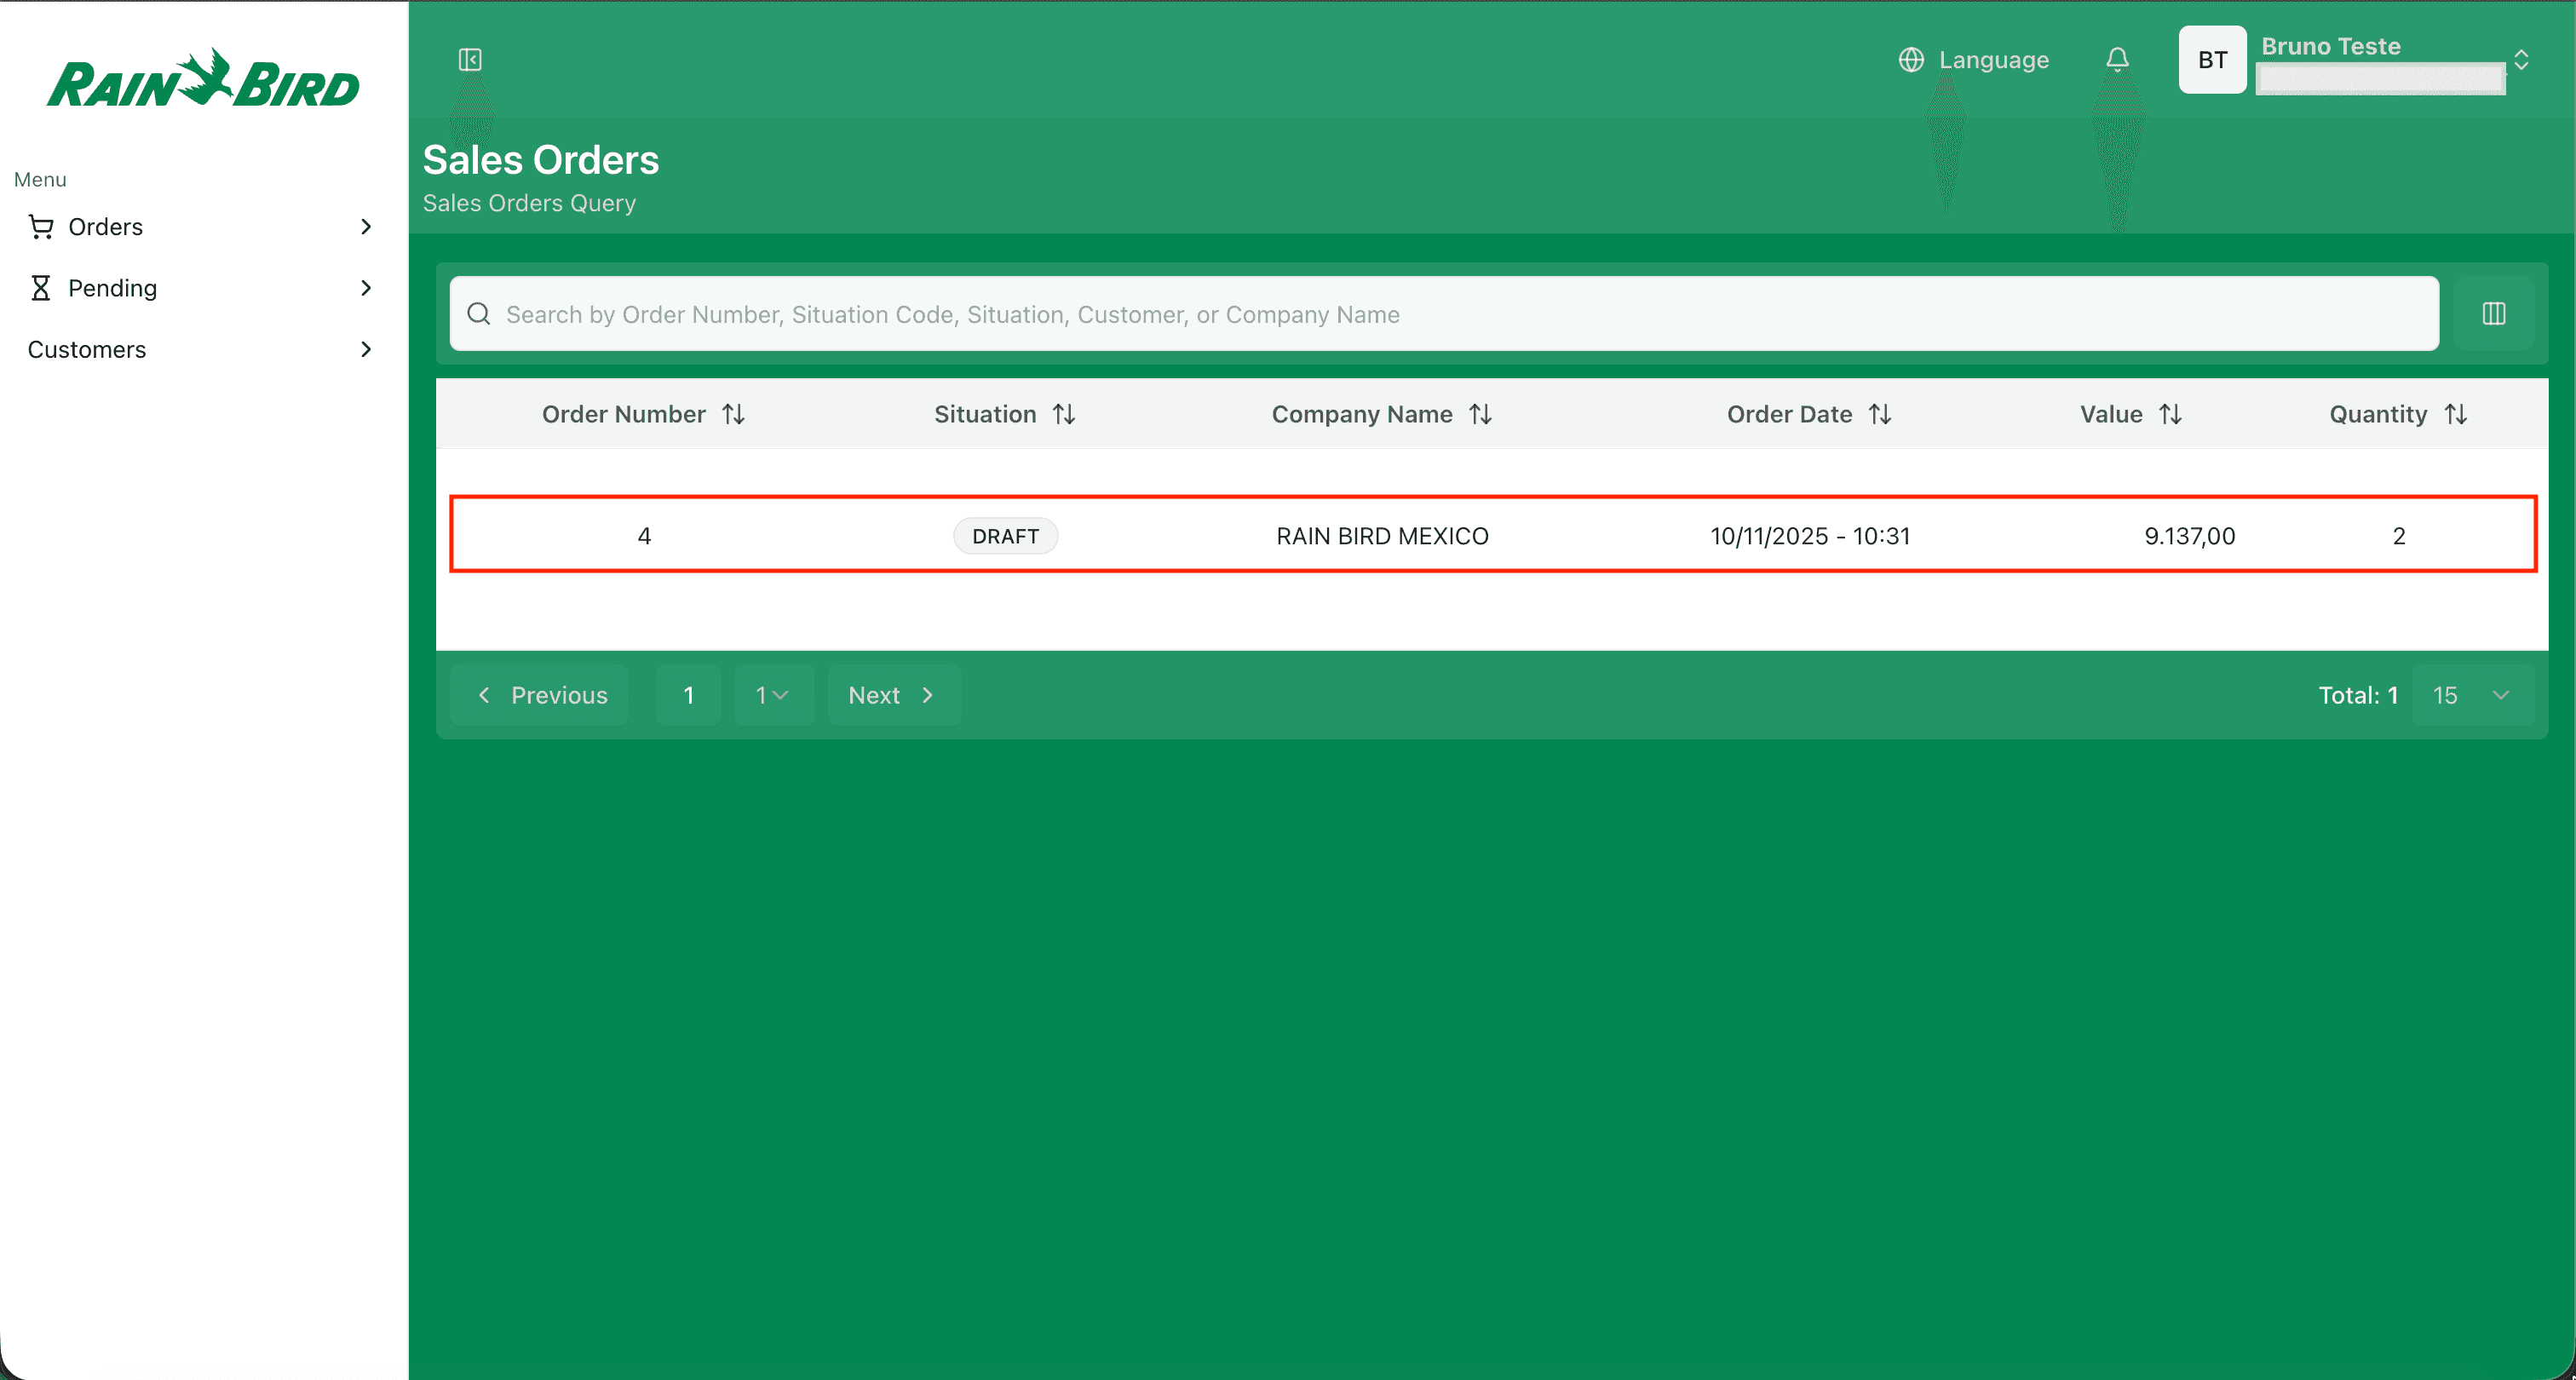Sort by Order Number arrows
This screenshot has width=2576, height=1380.
pos(734,414)
